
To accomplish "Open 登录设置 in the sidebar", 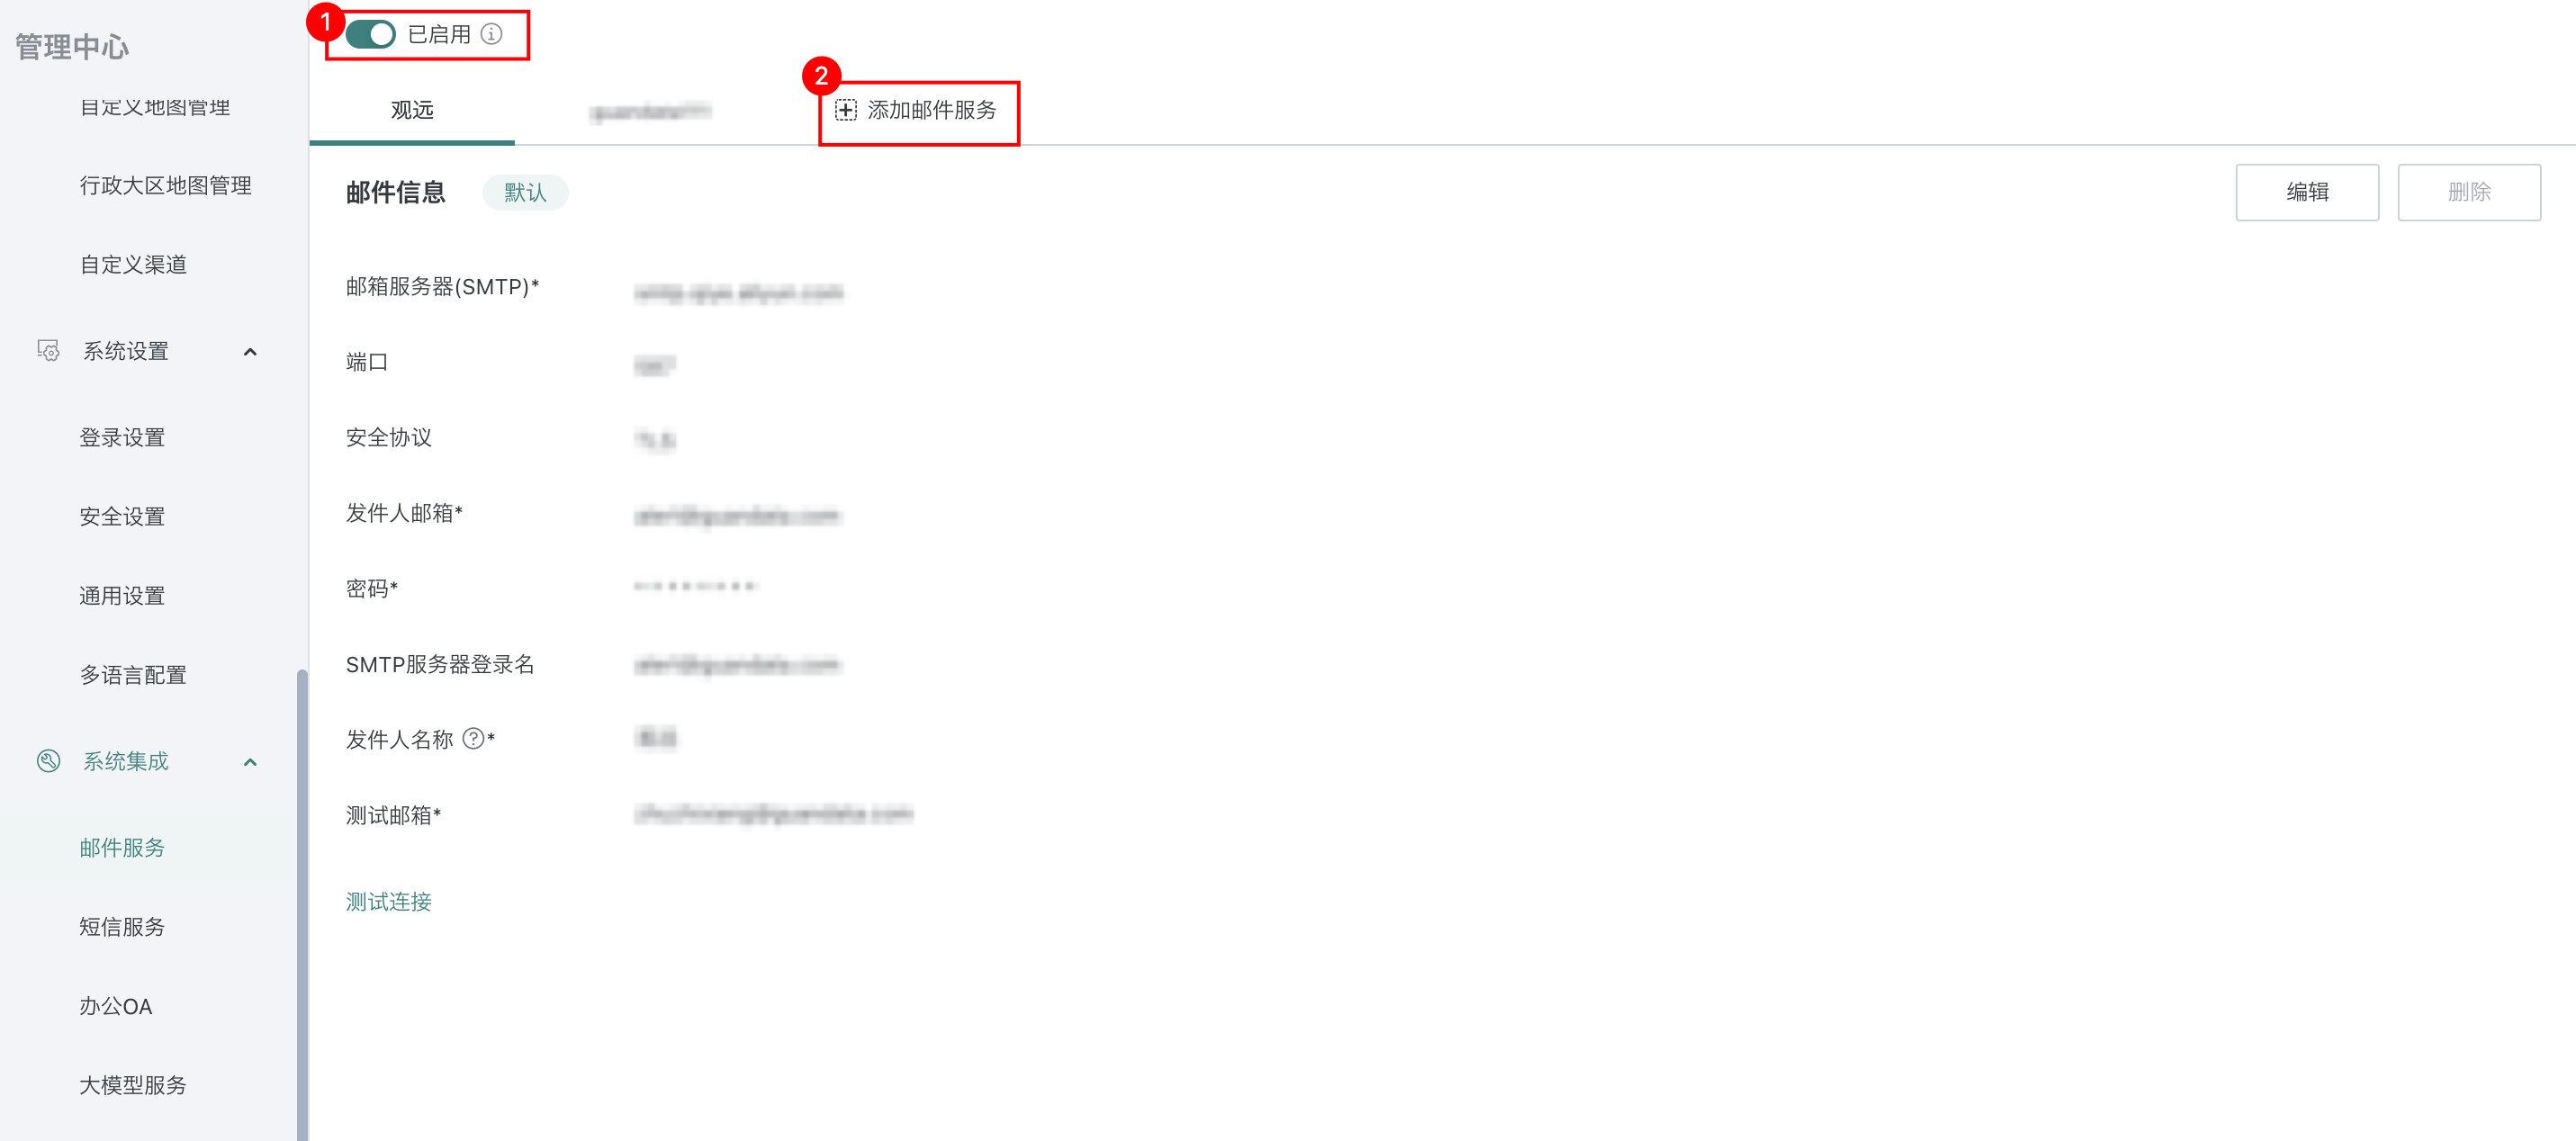I will pos(122,438).
